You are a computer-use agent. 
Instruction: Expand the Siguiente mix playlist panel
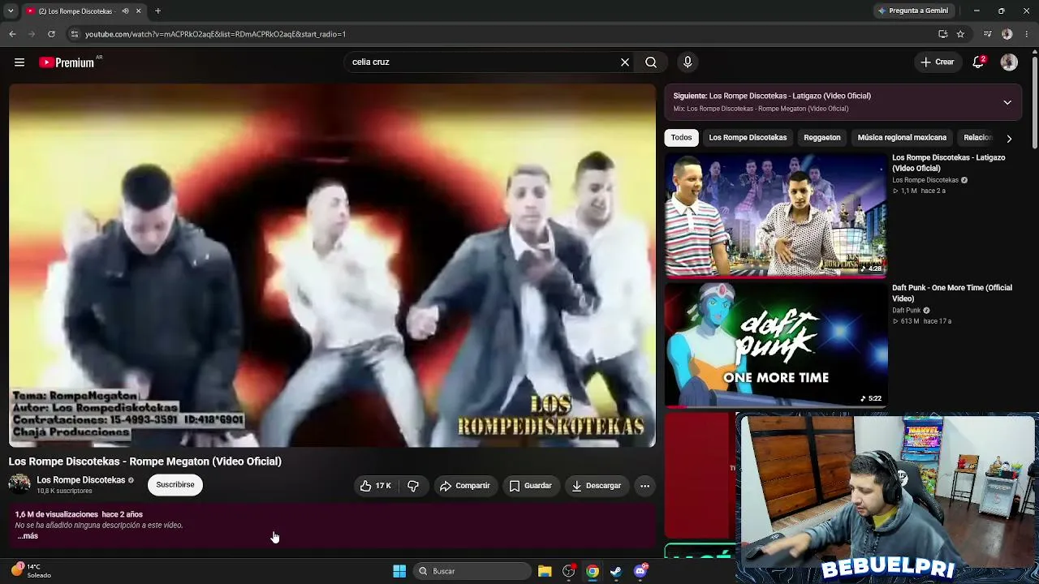click(1007, 103)
